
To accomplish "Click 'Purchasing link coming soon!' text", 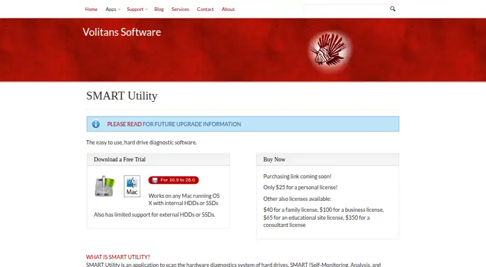I will [x=297, y=176].
